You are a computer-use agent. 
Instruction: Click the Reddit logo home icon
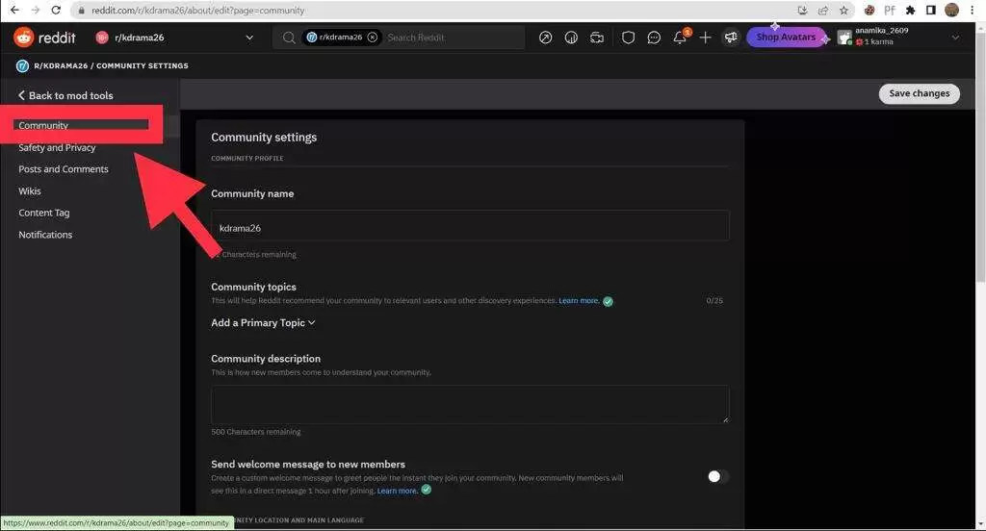24,38
